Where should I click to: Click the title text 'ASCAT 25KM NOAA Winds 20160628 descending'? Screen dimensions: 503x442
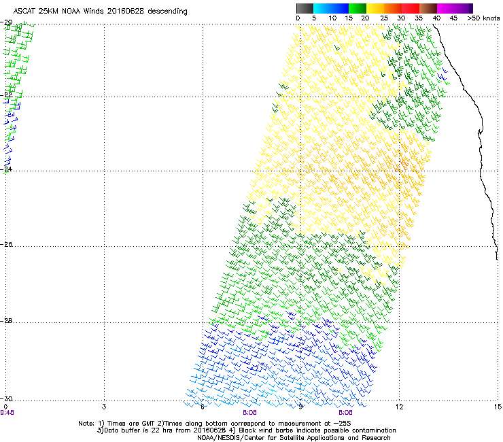tap(100, 12)
